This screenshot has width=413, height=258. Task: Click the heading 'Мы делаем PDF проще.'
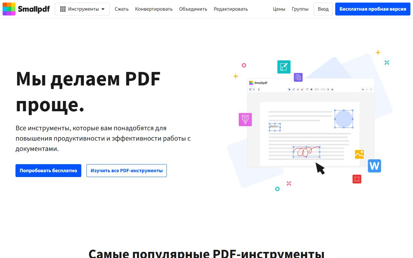[x=88, y=91]
